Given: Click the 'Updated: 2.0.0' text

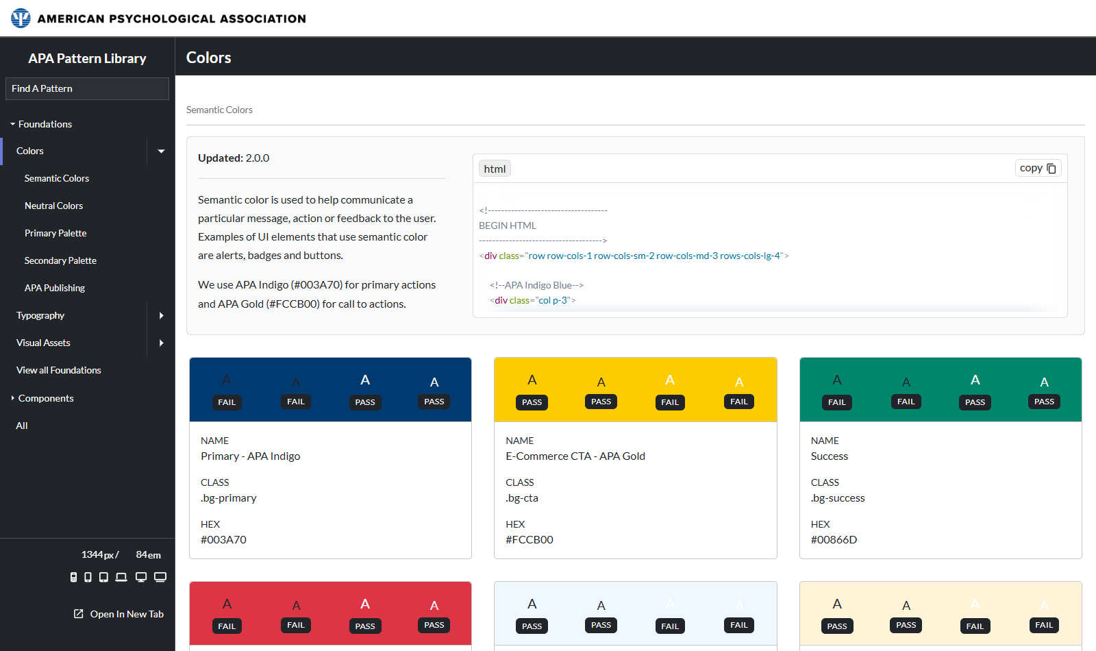Looking at the screenshot, I should (234, 158).
